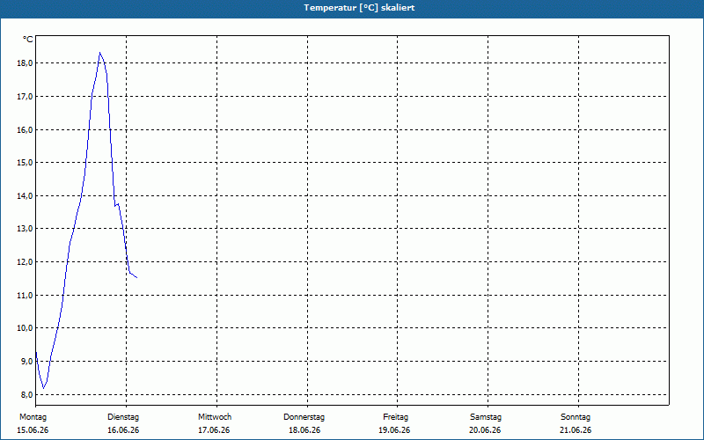Click the date 17.06.26

pyautogui.click(x=214, y=430)
